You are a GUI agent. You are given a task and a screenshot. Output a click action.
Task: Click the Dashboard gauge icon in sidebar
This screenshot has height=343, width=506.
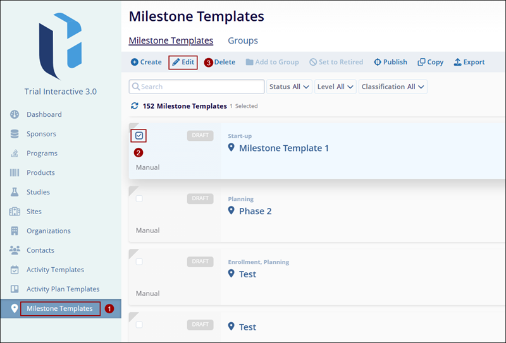(x=15, y=114)
